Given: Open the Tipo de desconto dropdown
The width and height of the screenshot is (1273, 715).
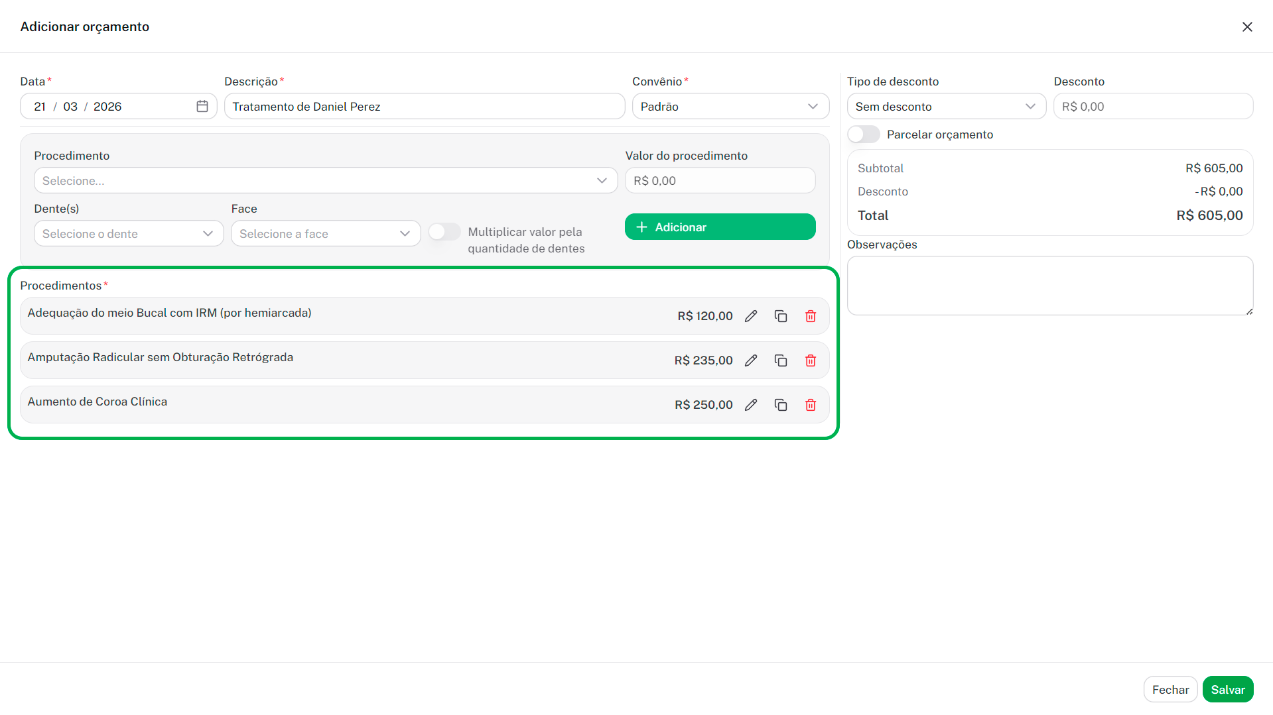Looking at the screenshot, I should pos(945,106).
